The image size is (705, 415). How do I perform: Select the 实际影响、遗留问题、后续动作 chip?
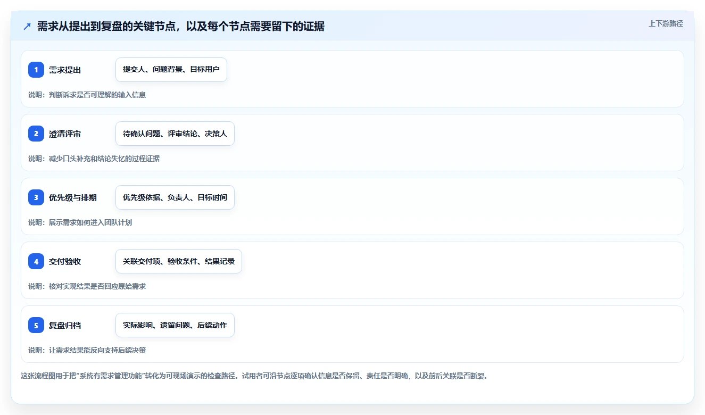175,325
